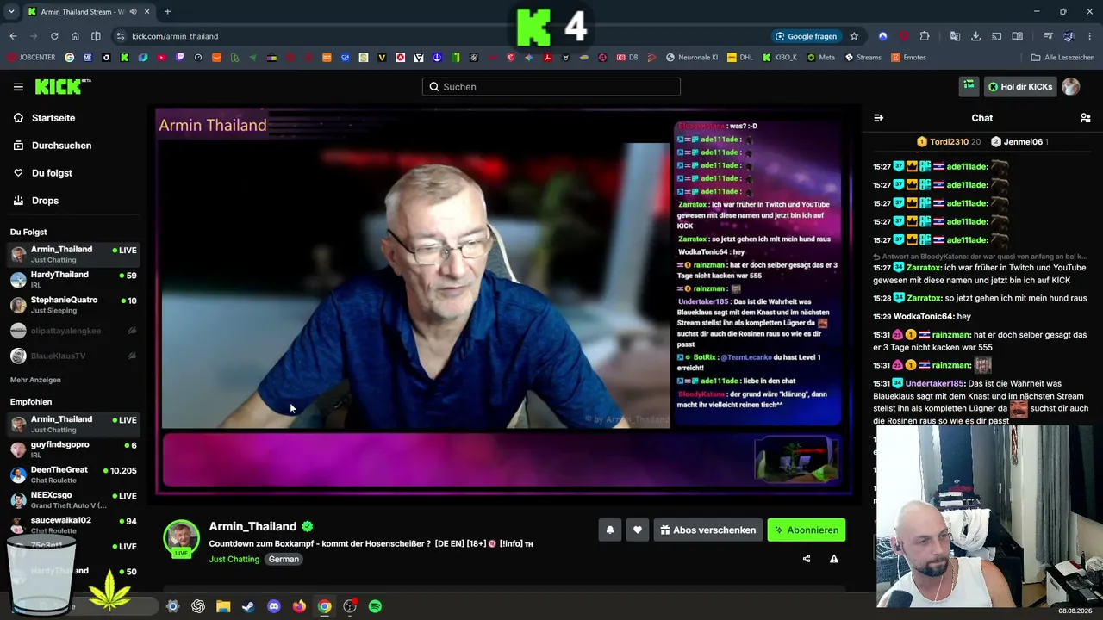Open the Kick sidebar hamburger menu
The width and height of the screenshot is (1103, 620).
pos(18,87)
